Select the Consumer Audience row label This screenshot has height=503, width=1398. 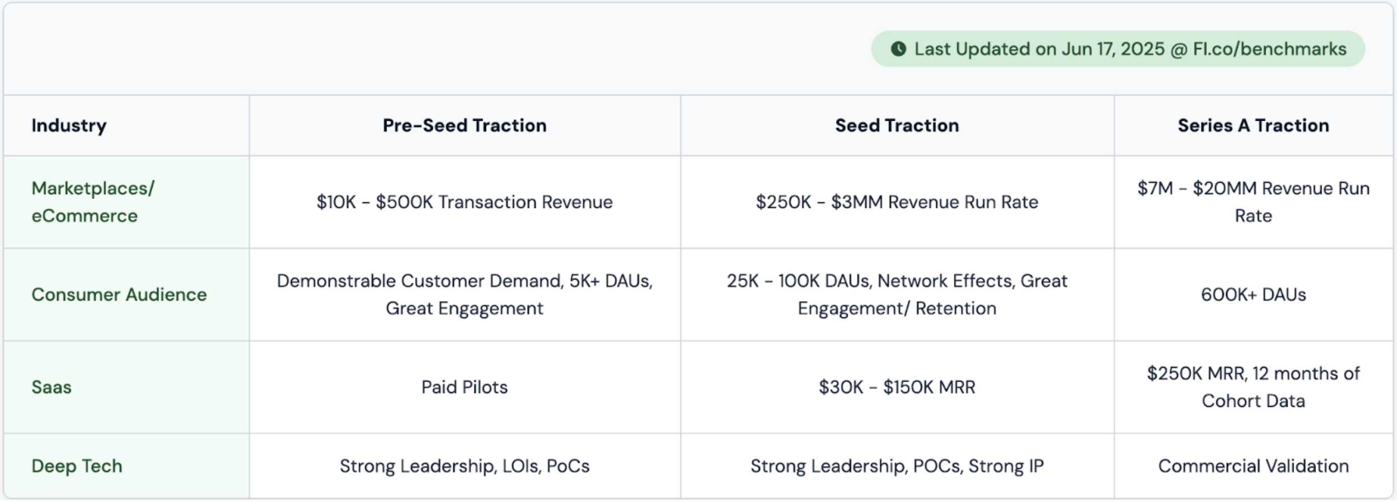(x=119, y=295)
